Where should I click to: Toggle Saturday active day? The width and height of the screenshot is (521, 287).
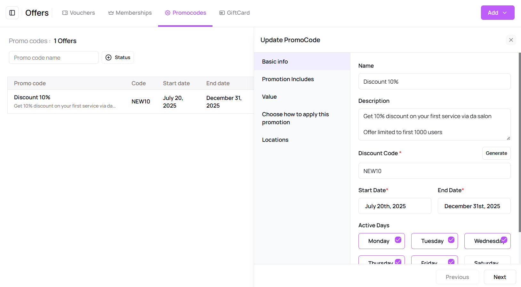click(x=487, y=260)
